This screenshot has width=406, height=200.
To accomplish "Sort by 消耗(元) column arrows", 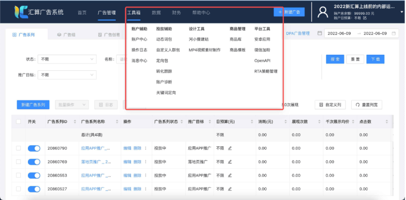I will click(x=286, y=122).
